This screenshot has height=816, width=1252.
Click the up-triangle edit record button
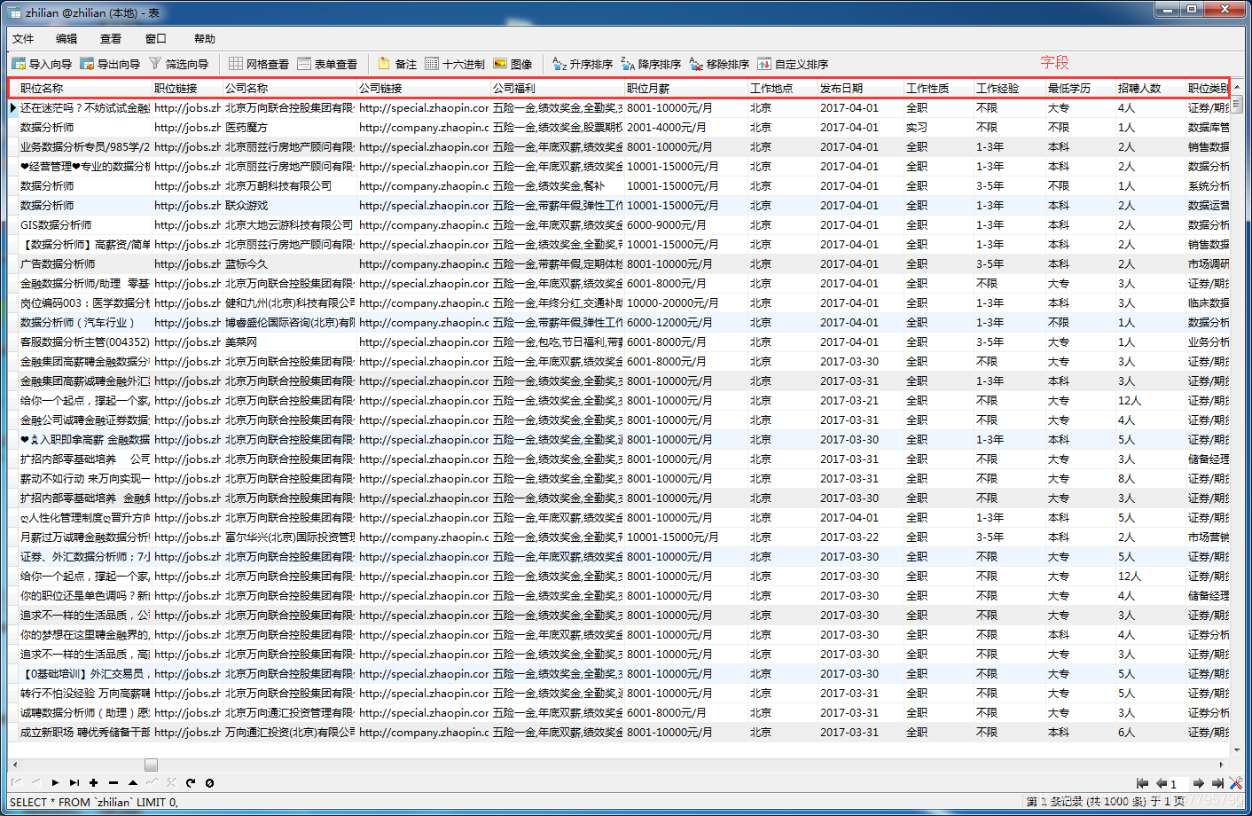(133, 782)
